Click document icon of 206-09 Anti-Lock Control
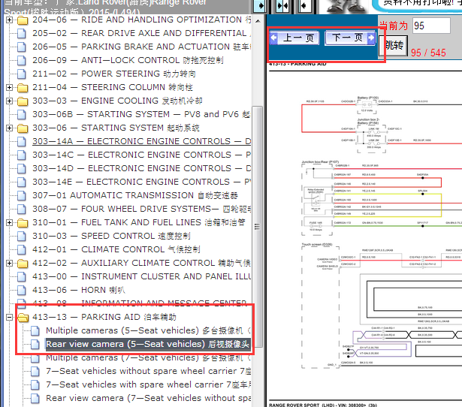Image resolution: width=462 pixels, height=407 pixels. 22,60
